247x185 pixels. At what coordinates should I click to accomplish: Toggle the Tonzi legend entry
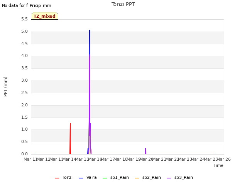pos(64,177)
